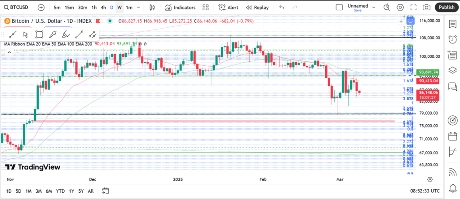460x199 pixels.
Task: Open the Notifications bell
Action: pos(452,188)
